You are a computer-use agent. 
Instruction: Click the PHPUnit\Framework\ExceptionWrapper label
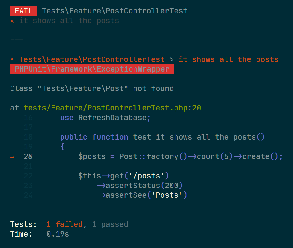(x=92, y=69)
